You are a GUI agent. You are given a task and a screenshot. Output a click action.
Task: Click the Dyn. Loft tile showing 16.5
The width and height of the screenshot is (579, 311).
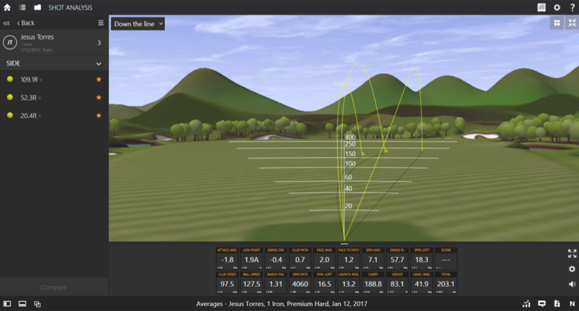324,283
